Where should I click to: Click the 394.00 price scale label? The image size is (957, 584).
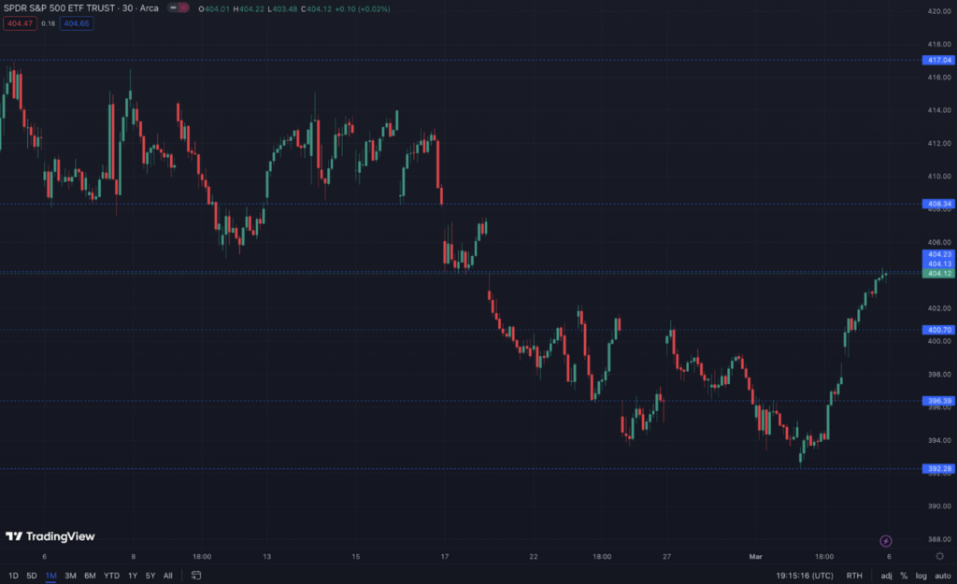pos(938,440)
